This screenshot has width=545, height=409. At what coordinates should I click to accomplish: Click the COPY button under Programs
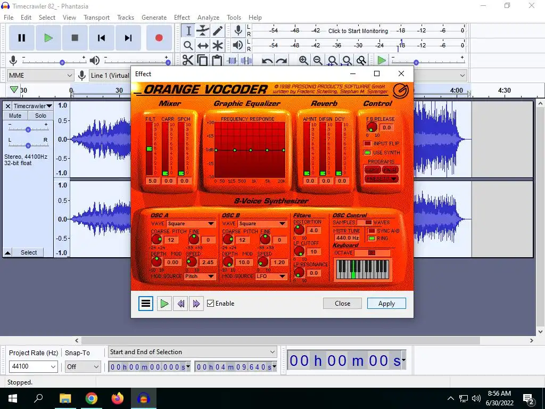point(373,170)
